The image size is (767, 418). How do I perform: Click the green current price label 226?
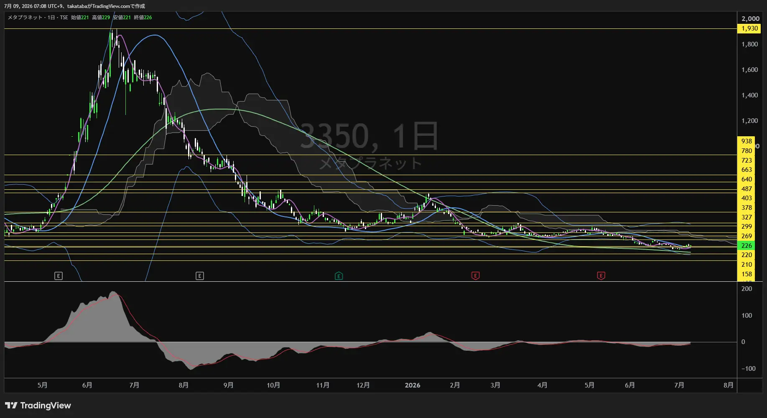click(x=747, y=246)
